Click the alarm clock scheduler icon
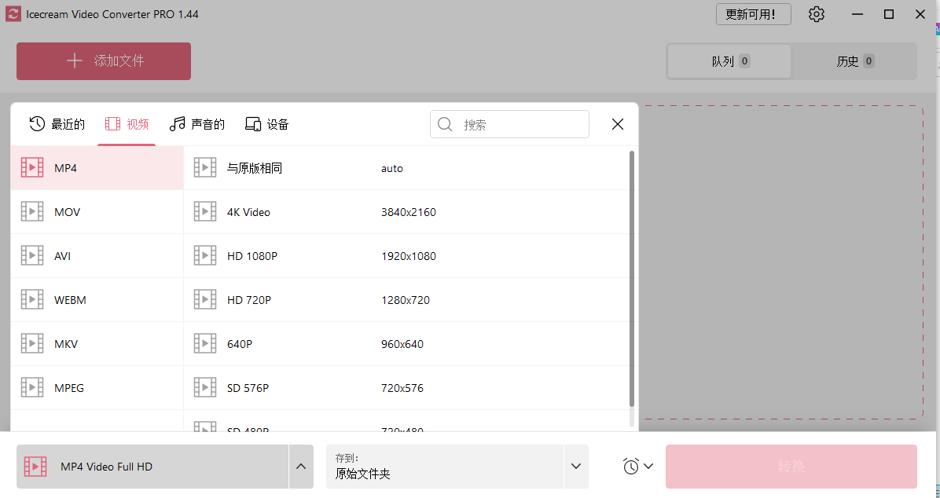Screen dimensions: 940x498 631,467
